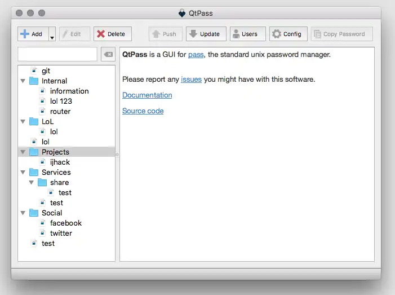Click the down-arrow Update icon
395x295 pixels.
(x=193, y=33)
